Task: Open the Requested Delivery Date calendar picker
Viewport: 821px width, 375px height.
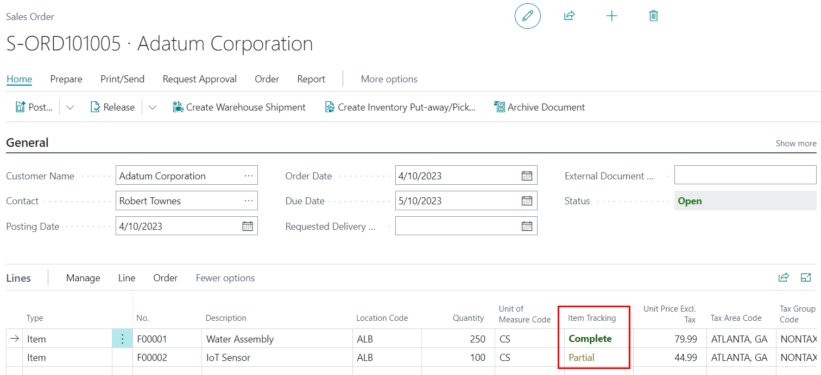Action: tap(527, 226)
